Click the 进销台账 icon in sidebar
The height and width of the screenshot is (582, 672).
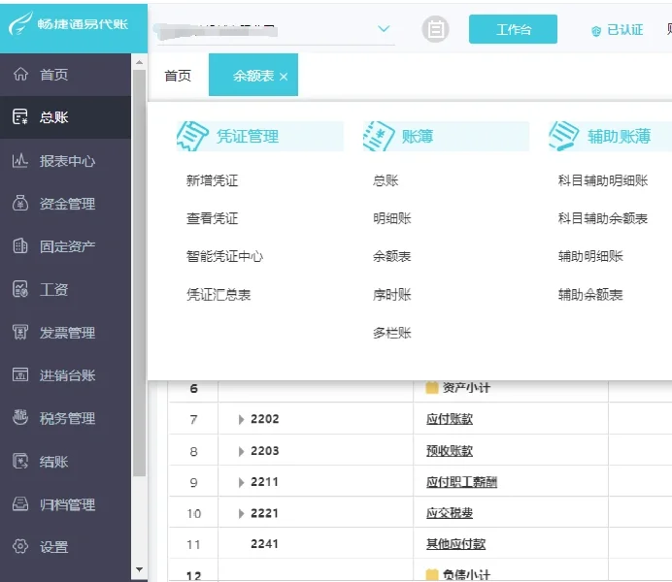[20, 374]
